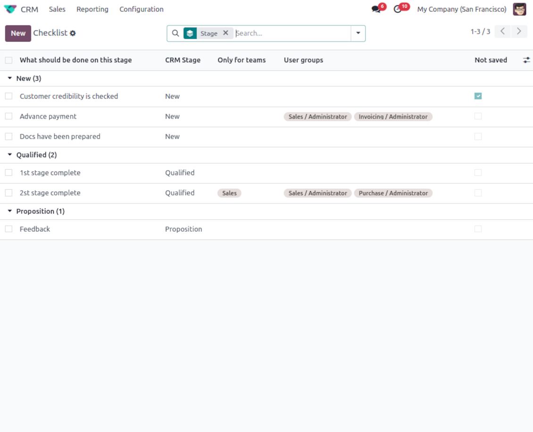Remove the Stage group filter with X

click(225, 33)
